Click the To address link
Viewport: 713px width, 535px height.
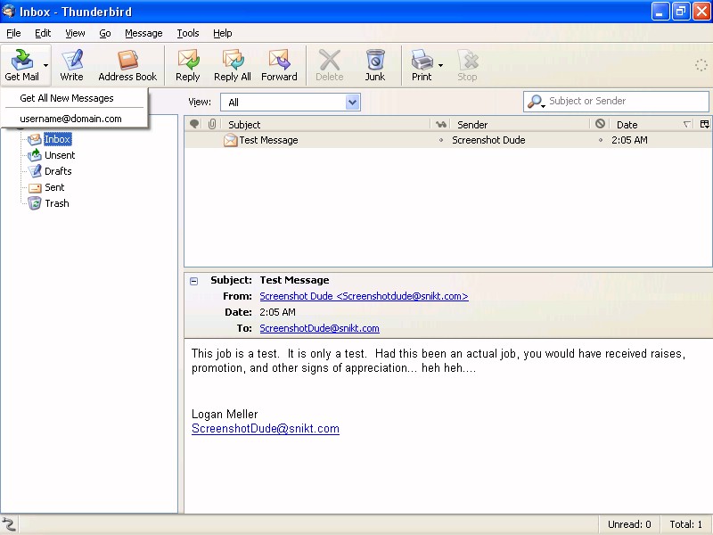click(319, 328)
